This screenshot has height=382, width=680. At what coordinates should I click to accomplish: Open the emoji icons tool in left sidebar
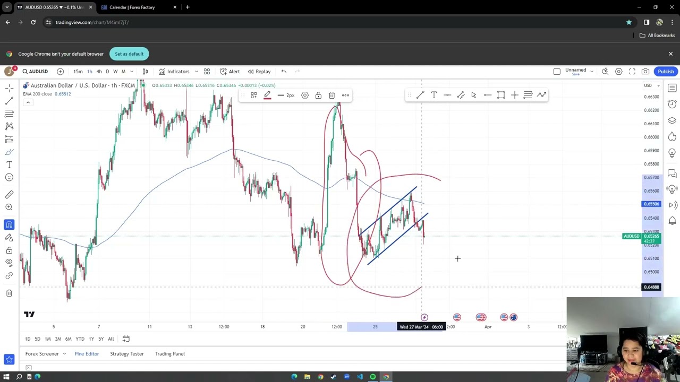(x=9, y=177)
